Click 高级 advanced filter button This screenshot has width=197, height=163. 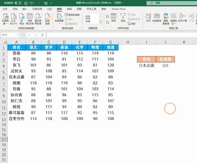pyautogui.click(x=131, y=23)
